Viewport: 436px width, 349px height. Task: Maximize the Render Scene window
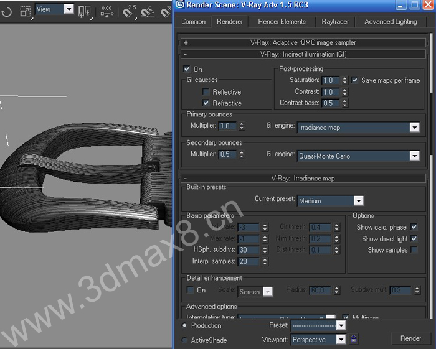click(x=414, y=5)
